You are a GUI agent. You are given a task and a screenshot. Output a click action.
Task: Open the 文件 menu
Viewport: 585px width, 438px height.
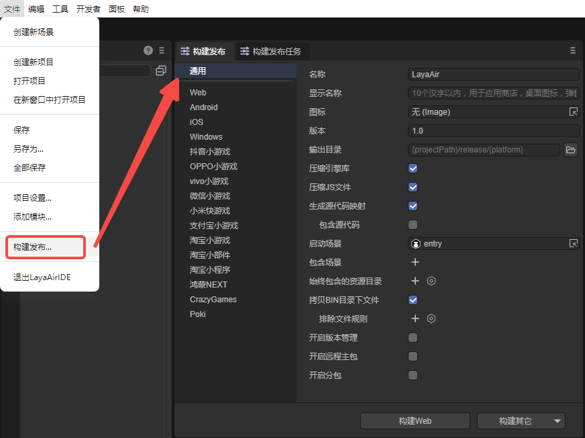click(x=12, y=9)
